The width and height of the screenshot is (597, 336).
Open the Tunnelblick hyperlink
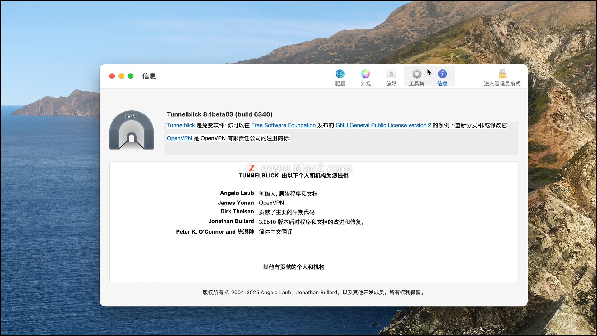coord(181,125)
